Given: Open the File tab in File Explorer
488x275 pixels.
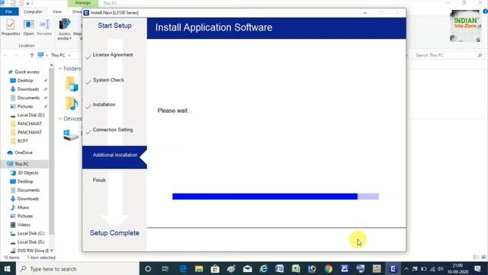Looking at the screenshot, I should point(8,11).
